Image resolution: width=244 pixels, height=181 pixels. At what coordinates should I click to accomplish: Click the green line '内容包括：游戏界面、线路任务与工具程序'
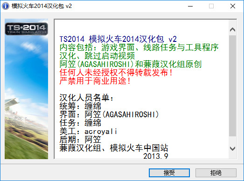[x=139, y=47]
